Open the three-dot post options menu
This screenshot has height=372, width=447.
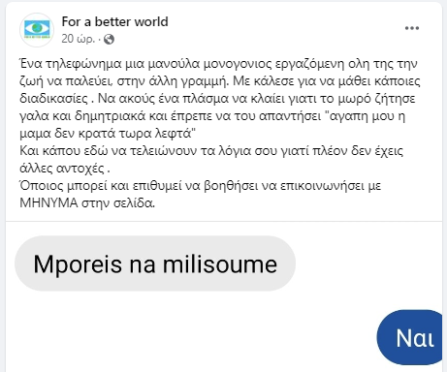point(412,28)
